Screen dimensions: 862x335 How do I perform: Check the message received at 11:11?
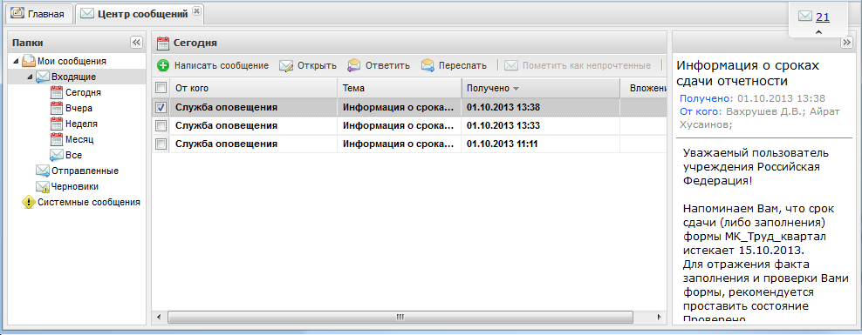[161, 144]
